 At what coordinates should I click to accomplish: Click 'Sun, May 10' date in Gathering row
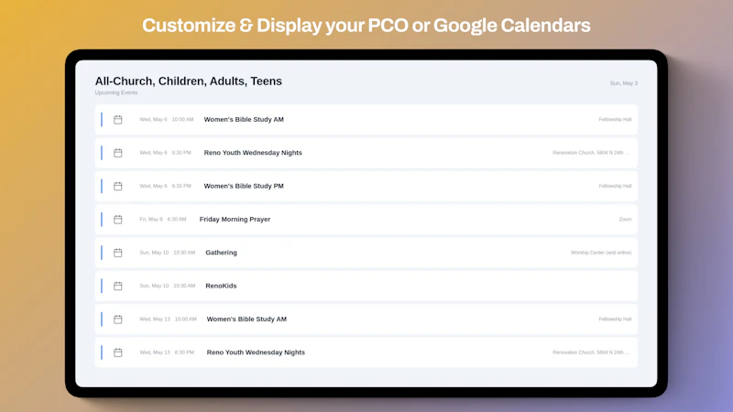coord(154,253)
